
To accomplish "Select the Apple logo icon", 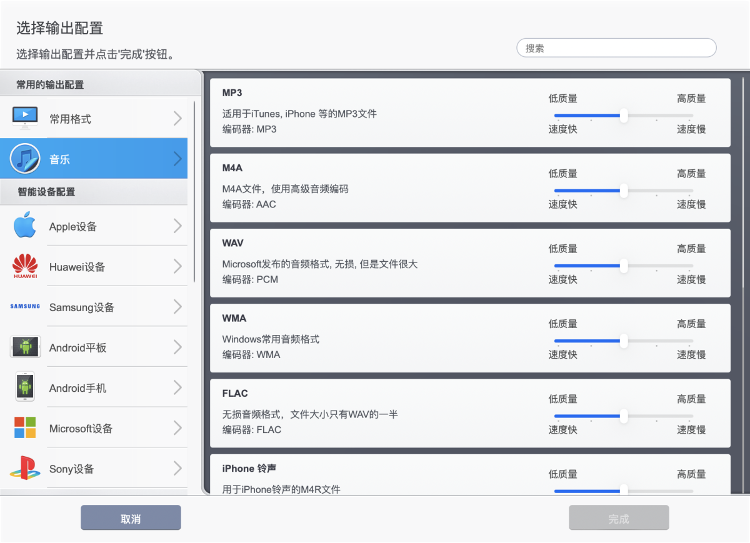I will click(25, 226).
